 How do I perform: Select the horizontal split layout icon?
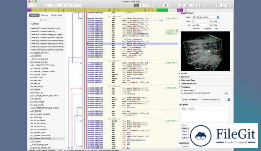click(x=188, y=6)
